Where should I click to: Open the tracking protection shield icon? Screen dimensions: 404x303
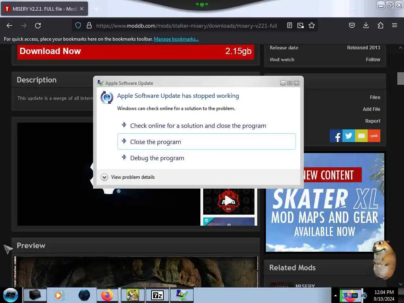coord(78,25)
